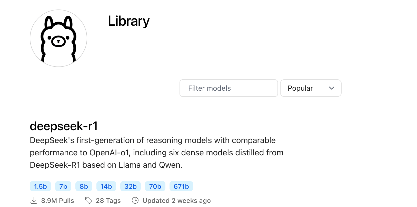The height and width of the screenshot is (207, 417).
Task: Click the 70b model size tag
Action: pyautogui.click(x=155, y=186)
